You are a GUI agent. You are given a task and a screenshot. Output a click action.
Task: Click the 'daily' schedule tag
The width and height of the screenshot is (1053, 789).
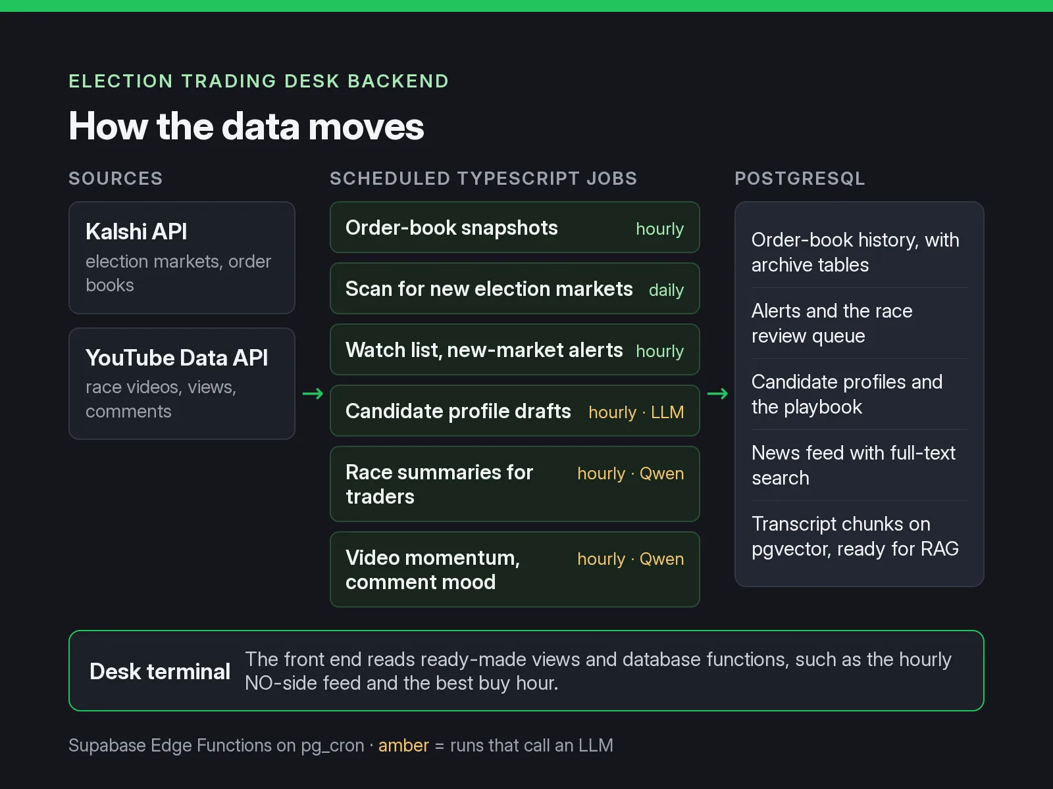coord(666,290)
